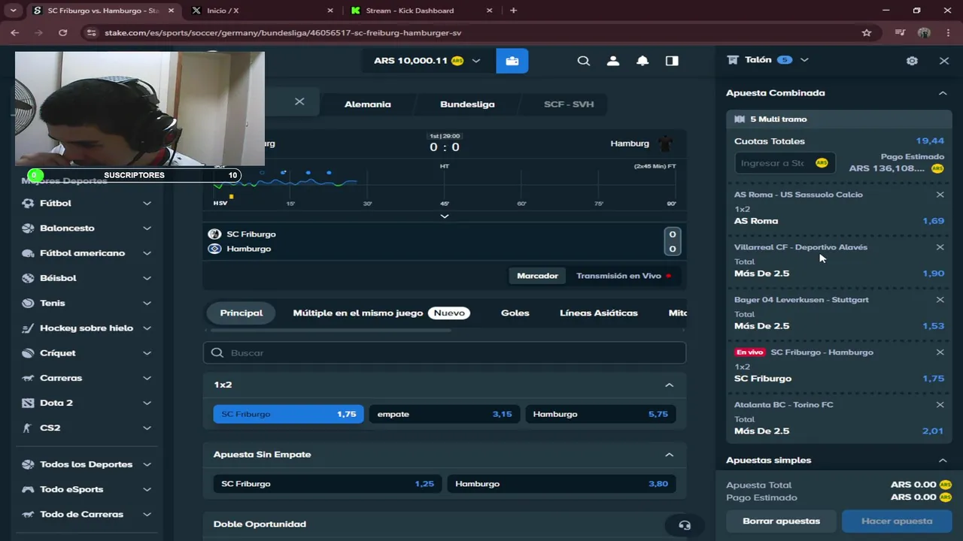Go to Bundesliga breadcrumb
Viewport: 963px width, 541px height.
467,104
